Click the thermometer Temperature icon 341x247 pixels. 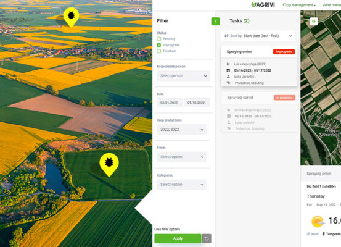click(323, 234)
